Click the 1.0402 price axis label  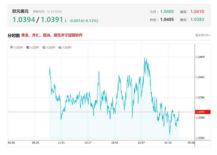pyautogui.click(x=200, y=77)
